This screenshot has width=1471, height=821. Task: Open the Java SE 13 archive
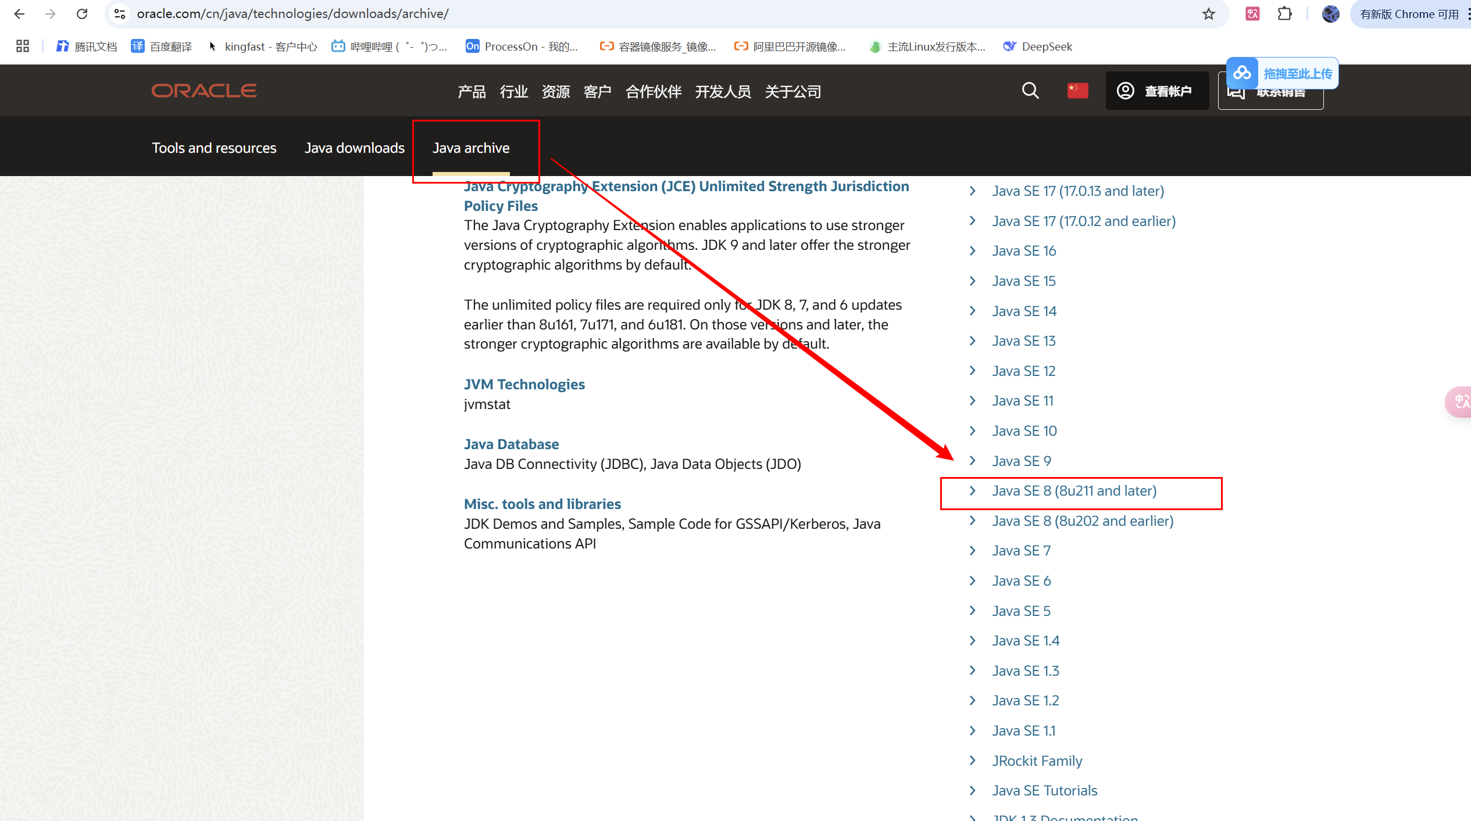[1023, 341]
